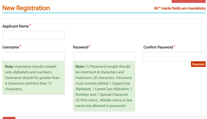Click the asterisk beside Password label
207x119 pixels.
point(90,46)
